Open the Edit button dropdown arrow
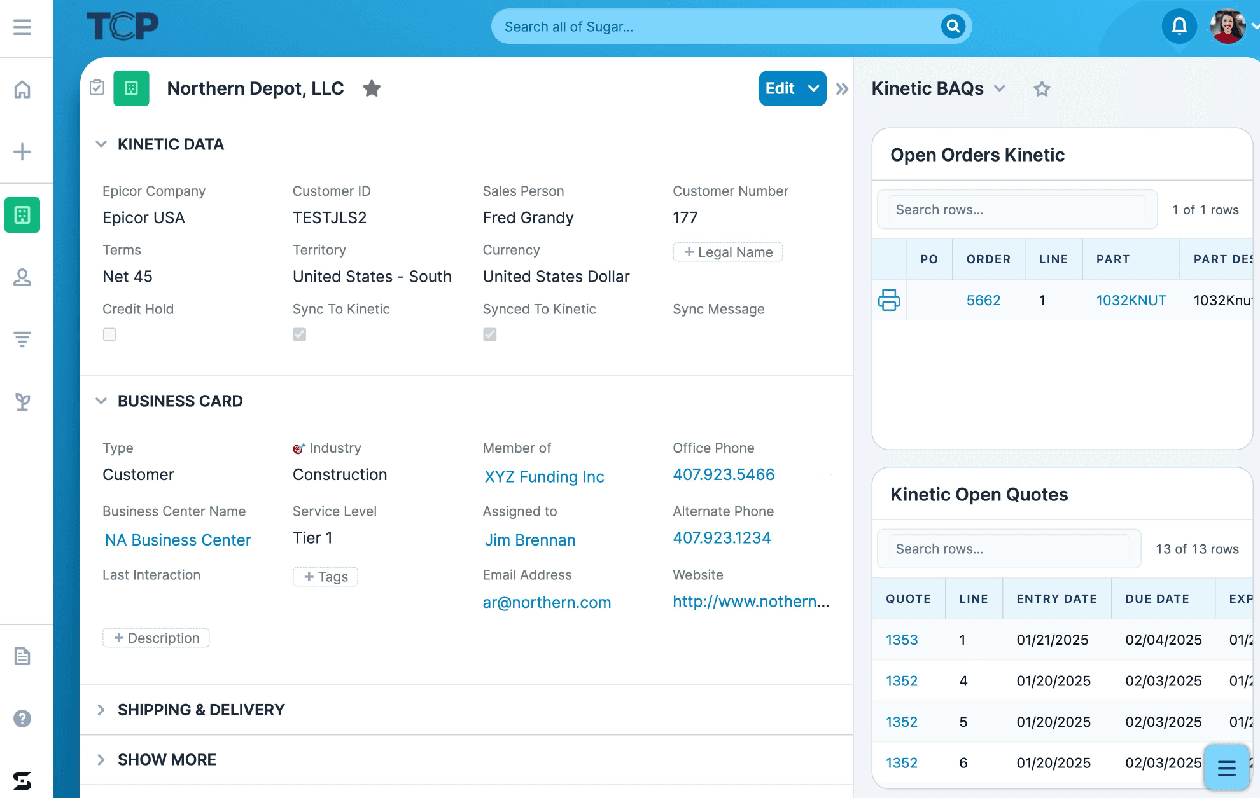 [813, 88]
